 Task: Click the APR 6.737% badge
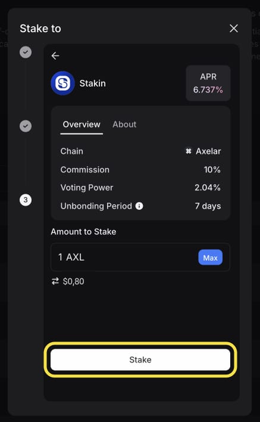[x=208, y=83]
